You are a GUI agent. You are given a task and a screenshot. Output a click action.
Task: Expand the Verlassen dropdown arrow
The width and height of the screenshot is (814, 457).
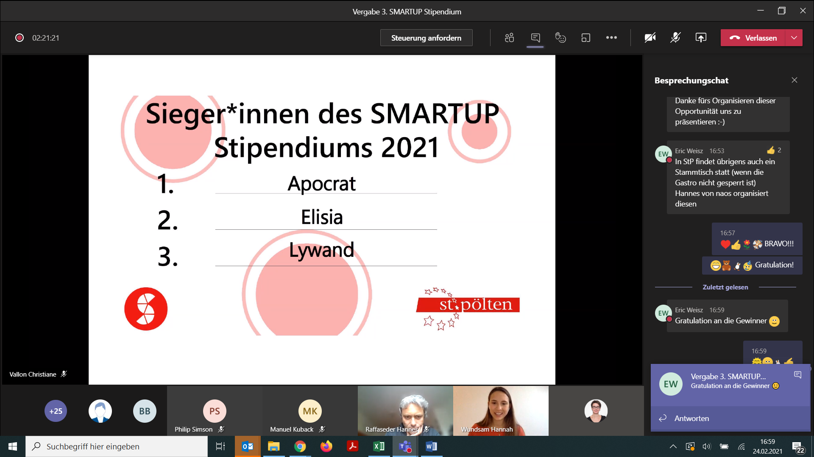pyautogui.click(x=794, y=38)
